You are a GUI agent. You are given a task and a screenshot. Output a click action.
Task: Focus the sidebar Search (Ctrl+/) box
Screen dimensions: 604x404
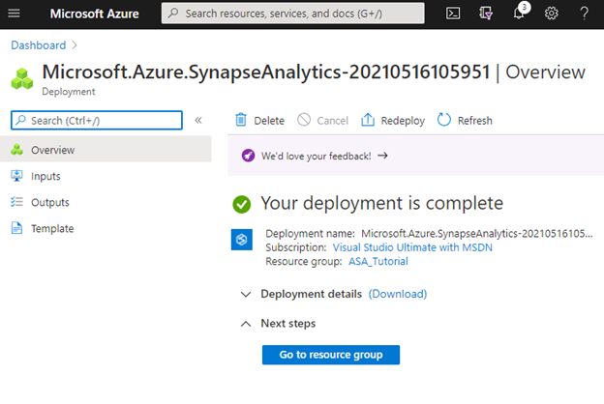(x=97, y=121)
